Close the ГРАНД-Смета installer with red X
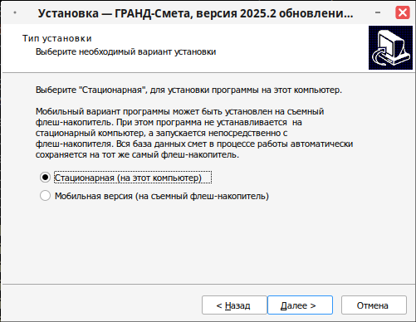Image resolution: width=416 pixels, height=322 pixels. click(x=403, y=12)
